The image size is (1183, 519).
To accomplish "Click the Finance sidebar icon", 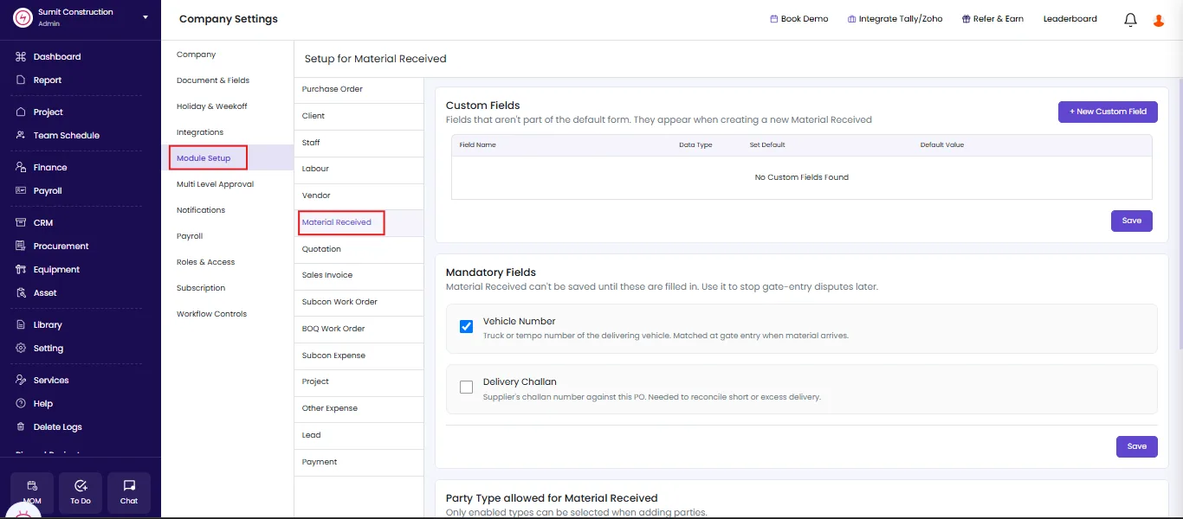I will [21, 168].
